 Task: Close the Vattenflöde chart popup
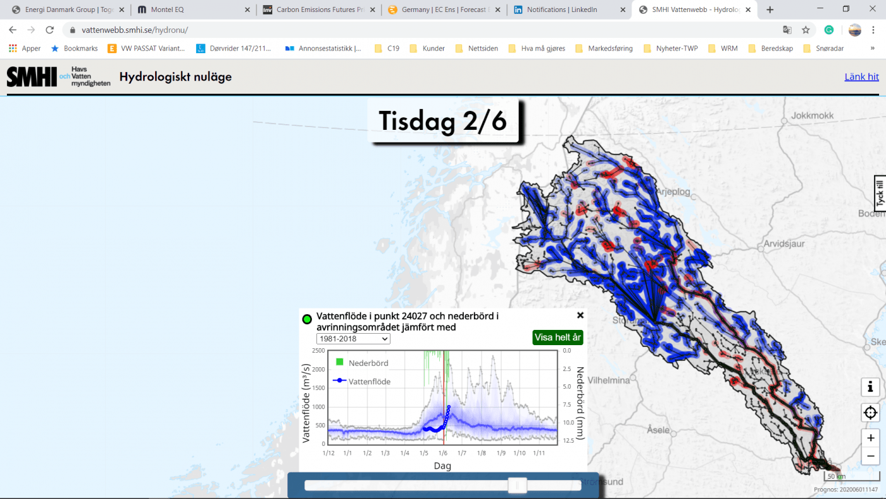[580, 315]
